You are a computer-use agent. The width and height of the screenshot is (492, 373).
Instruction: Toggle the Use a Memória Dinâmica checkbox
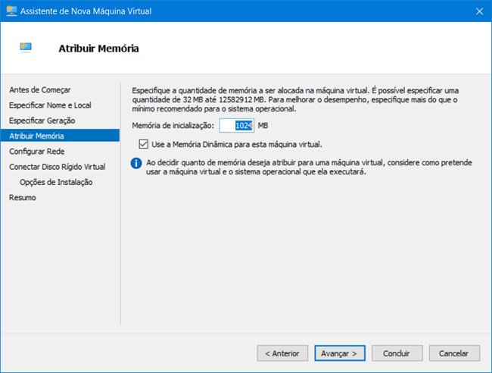(x=144, y=143)
